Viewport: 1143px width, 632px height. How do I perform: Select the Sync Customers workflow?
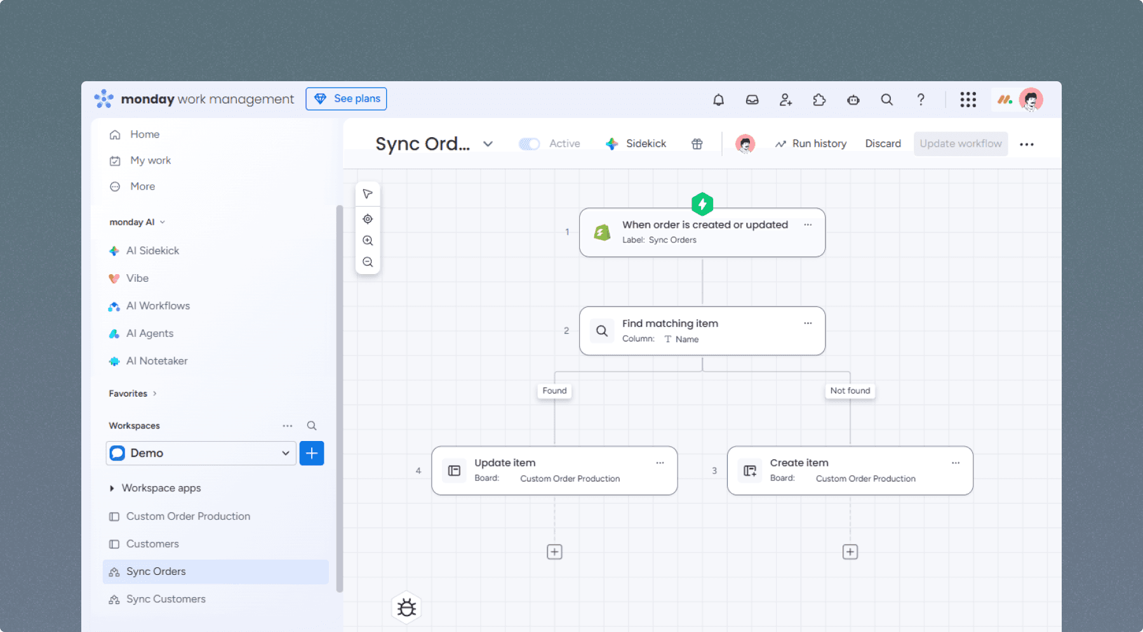pos(166,599)
